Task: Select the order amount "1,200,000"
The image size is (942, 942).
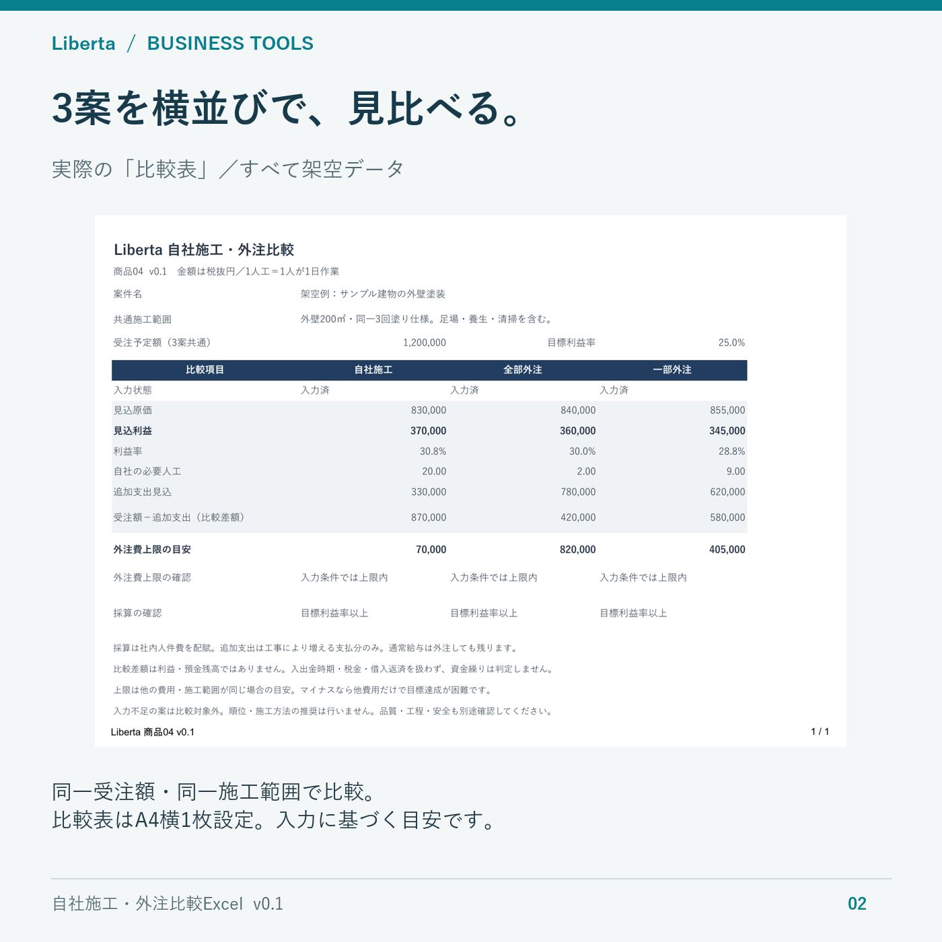Action: (425, 342)
